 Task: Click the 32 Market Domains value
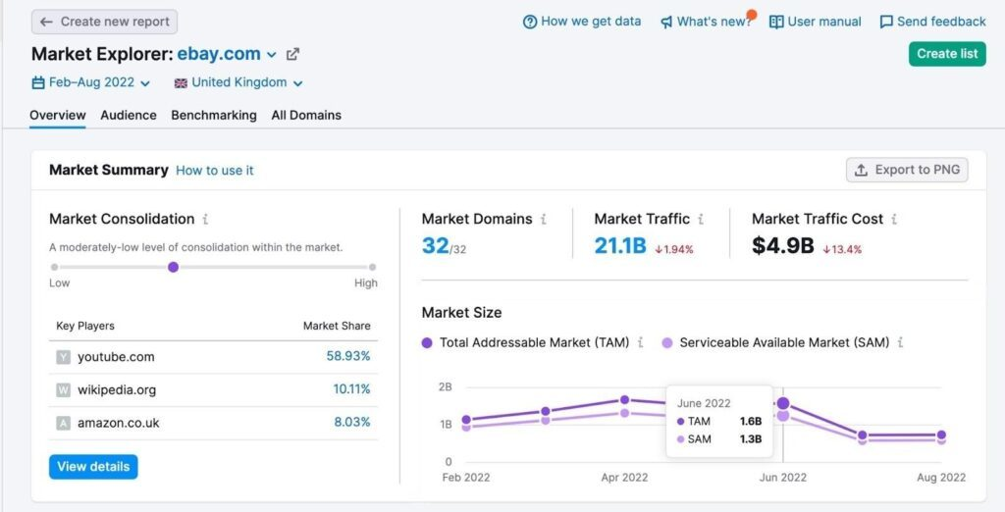(x=436, y=245)
